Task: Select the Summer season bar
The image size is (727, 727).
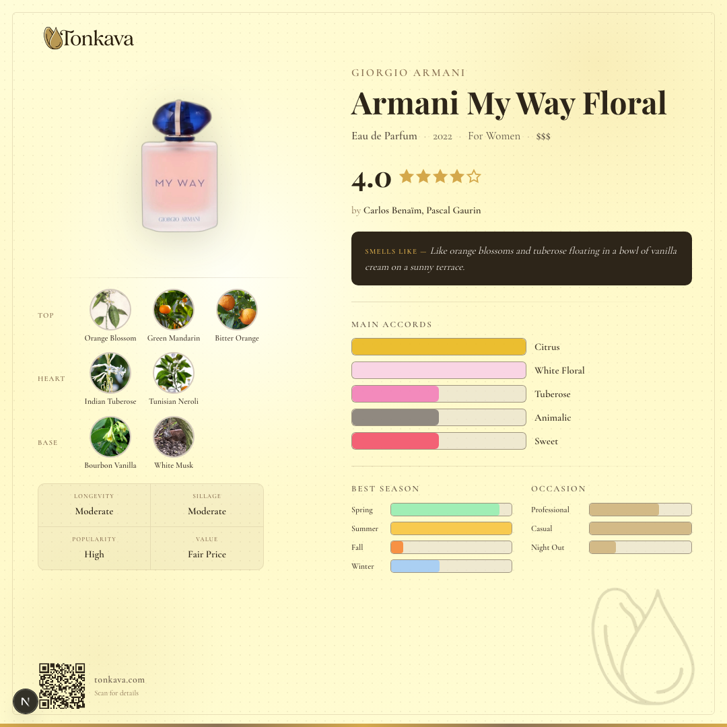Action: tap(451, 528)
